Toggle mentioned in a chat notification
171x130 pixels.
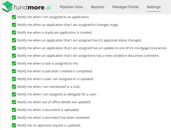tap(14, 87)
